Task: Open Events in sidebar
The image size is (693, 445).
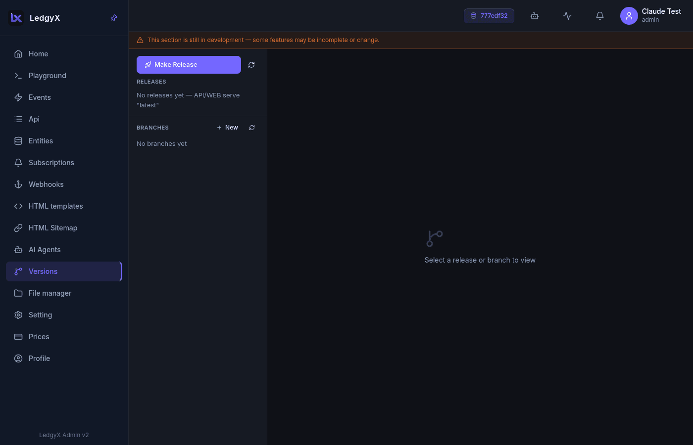Action: pyautogui.click(x=64, y=97)
